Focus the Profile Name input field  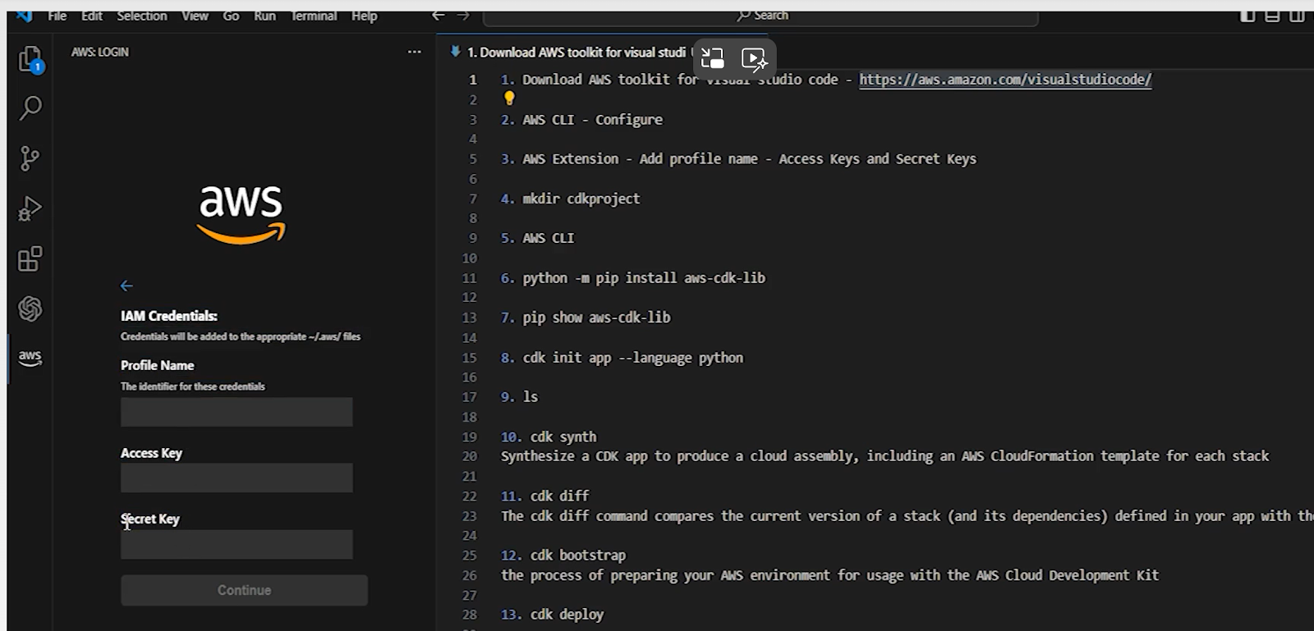[237, 412]
